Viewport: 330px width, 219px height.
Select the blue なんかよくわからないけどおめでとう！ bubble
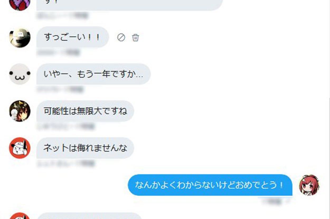point(210,185)
